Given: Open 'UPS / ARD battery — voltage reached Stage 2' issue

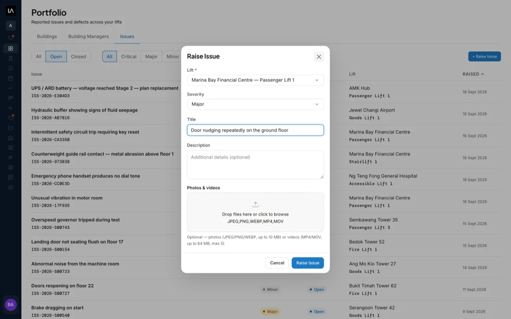Looking at the screenshot, I should click(105, 88).
